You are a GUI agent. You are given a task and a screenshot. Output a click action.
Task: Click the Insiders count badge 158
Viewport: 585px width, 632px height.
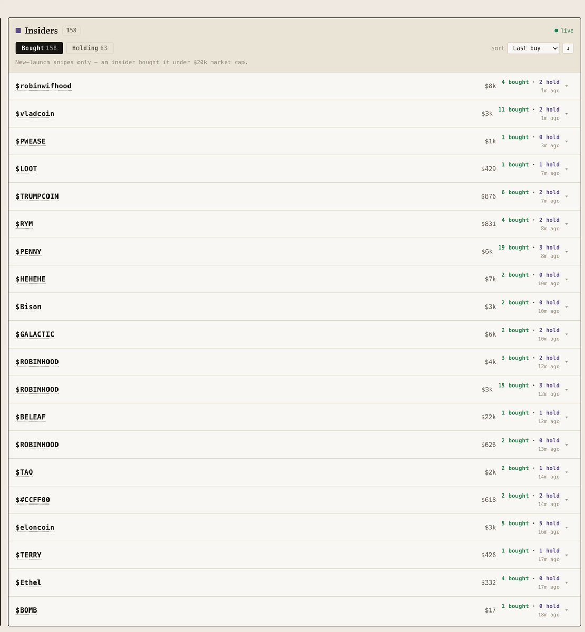[71, 31]
